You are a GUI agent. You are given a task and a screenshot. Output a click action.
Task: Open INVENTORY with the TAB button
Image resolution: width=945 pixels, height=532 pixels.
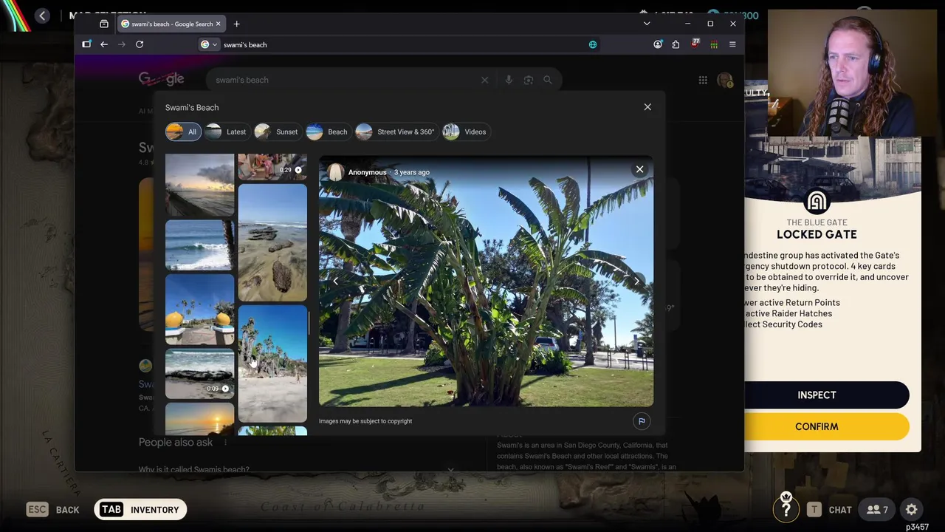(140, 509)
